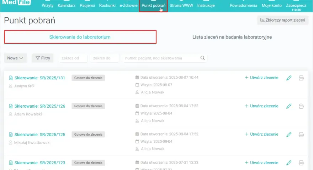313x170 pixels.
Task: Click the 'zakres od' date field
Action: 73,58
